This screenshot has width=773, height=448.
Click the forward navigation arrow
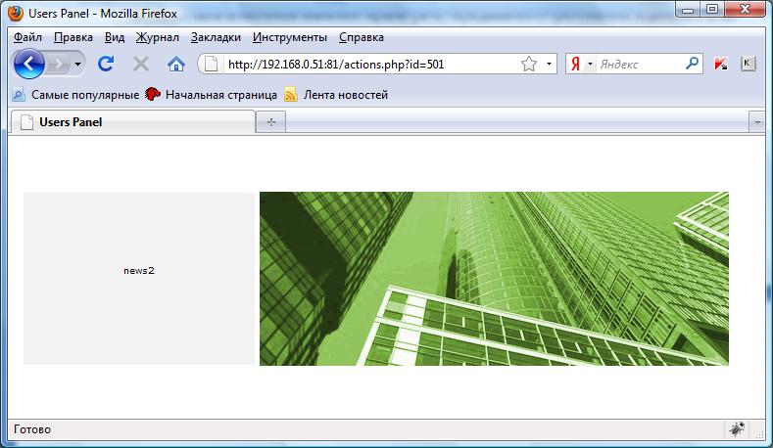[59, 64]
